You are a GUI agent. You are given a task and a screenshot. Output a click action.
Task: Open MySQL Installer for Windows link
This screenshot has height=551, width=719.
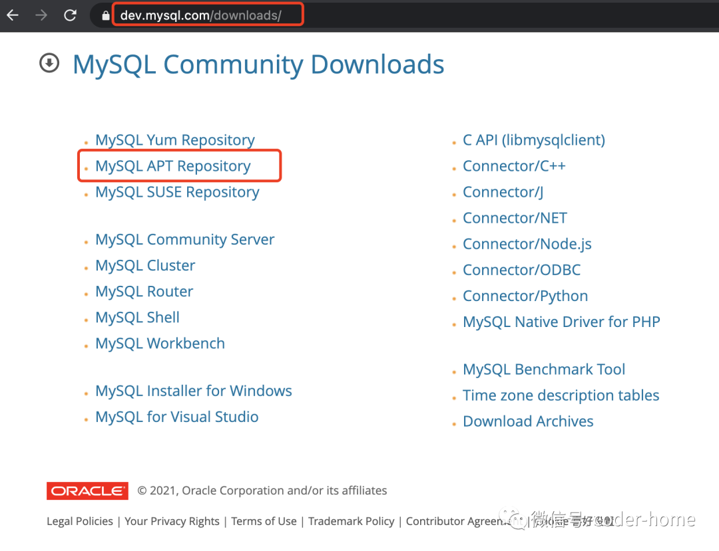point(194,391)
